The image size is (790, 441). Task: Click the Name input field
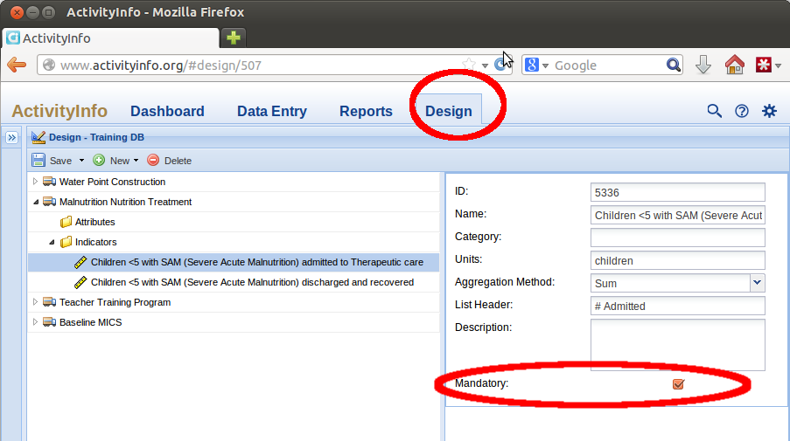[678, 215]
